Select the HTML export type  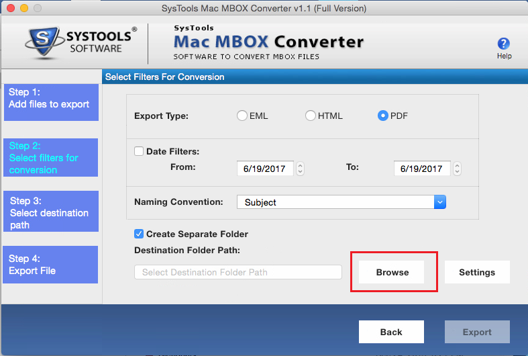[x=311, y=116]
